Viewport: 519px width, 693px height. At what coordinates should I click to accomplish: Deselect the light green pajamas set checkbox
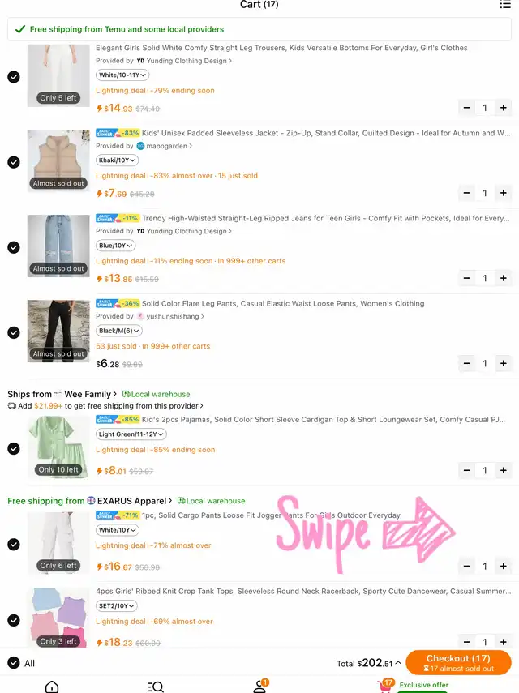point(14,448)
